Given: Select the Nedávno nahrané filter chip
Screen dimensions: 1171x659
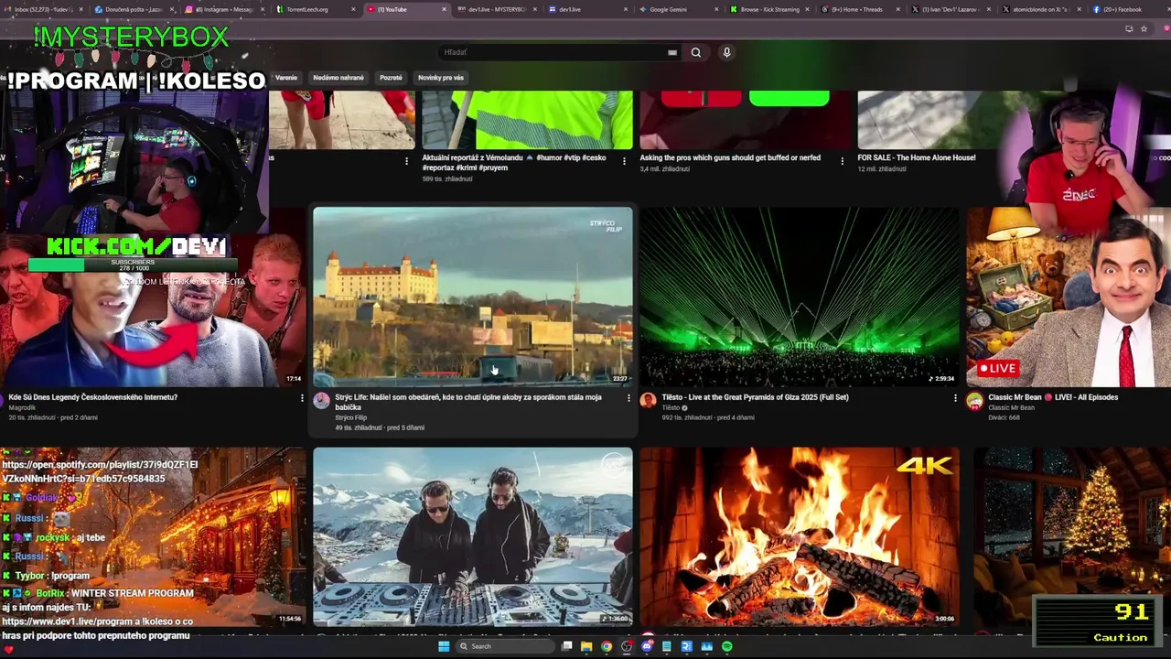Looking at the screenshot, I should (x=338, y=78).
